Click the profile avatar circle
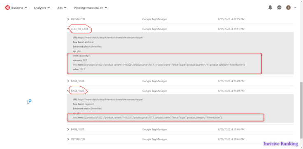 (288, 8)
